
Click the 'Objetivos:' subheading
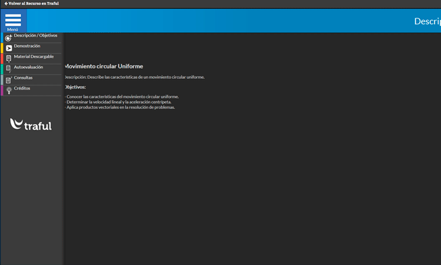(x=75, y=87)
